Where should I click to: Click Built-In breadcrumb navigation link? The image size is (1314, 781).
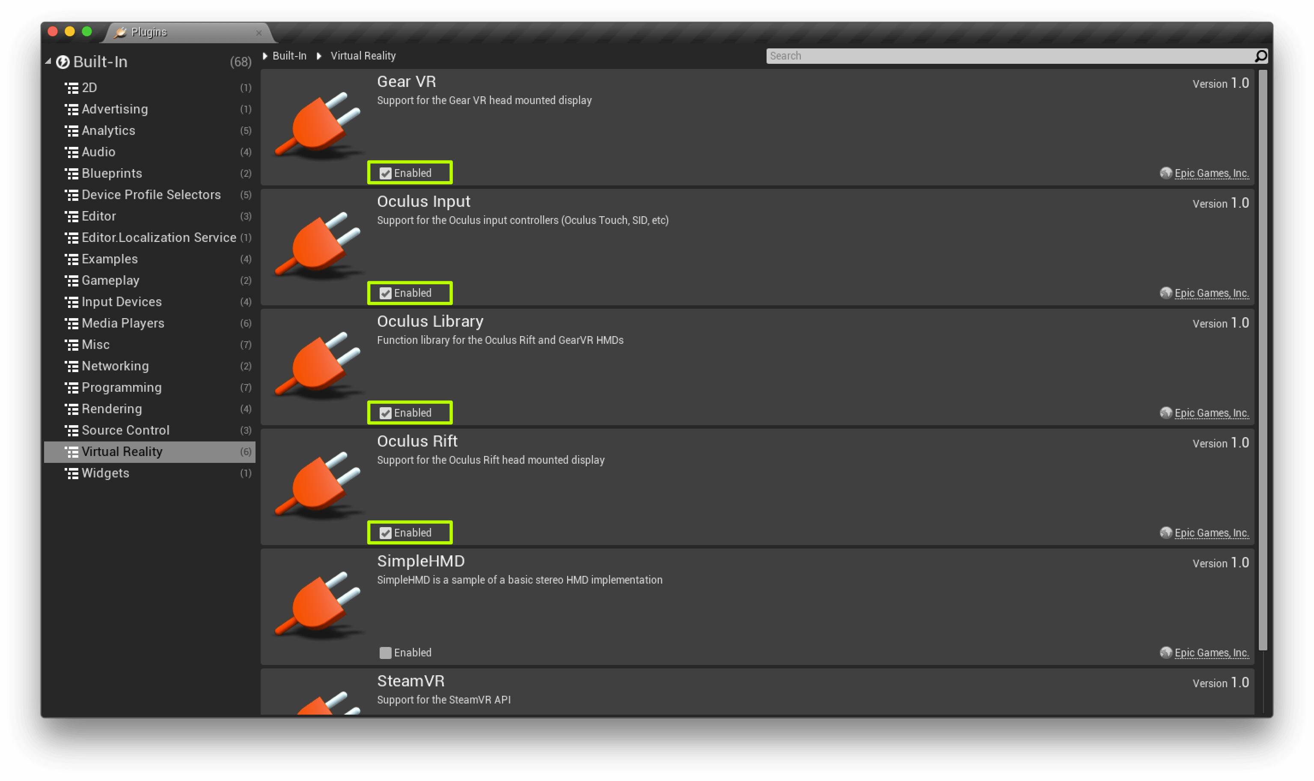[289, 56]
